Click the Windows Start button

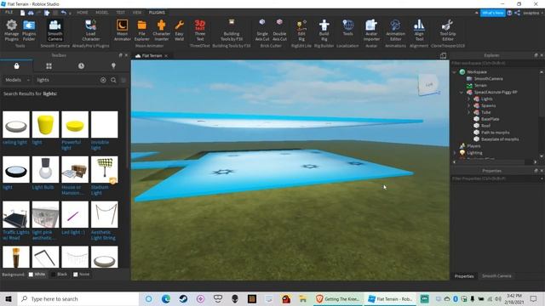pyautogui.click(x=9, y=298)
